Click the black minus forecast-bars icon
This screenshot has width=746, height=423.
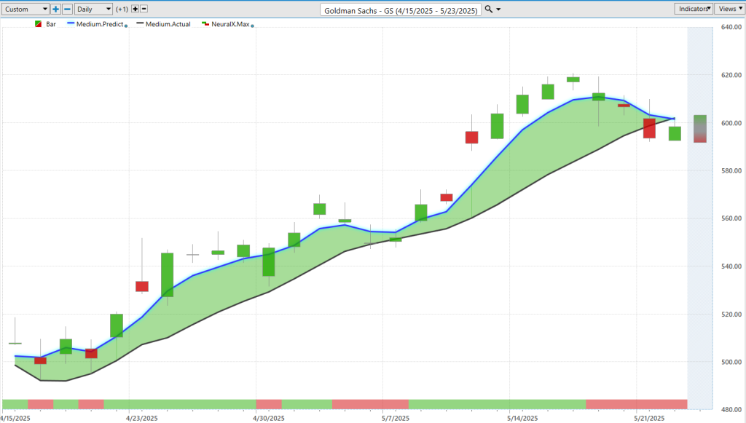pyautogui.click(x=144, y=9)
